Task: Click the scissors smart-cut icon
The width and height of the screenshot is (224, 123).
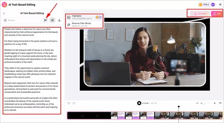Action: (x=46, y=20)
